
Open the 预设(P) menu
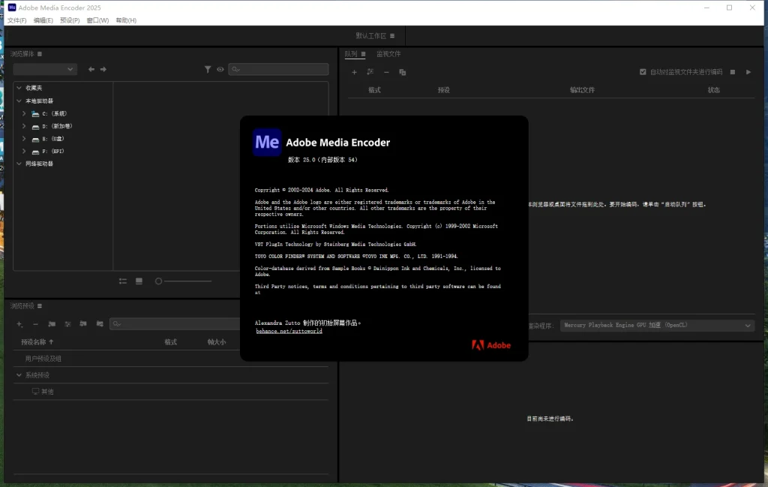click(x=70, y=20)
